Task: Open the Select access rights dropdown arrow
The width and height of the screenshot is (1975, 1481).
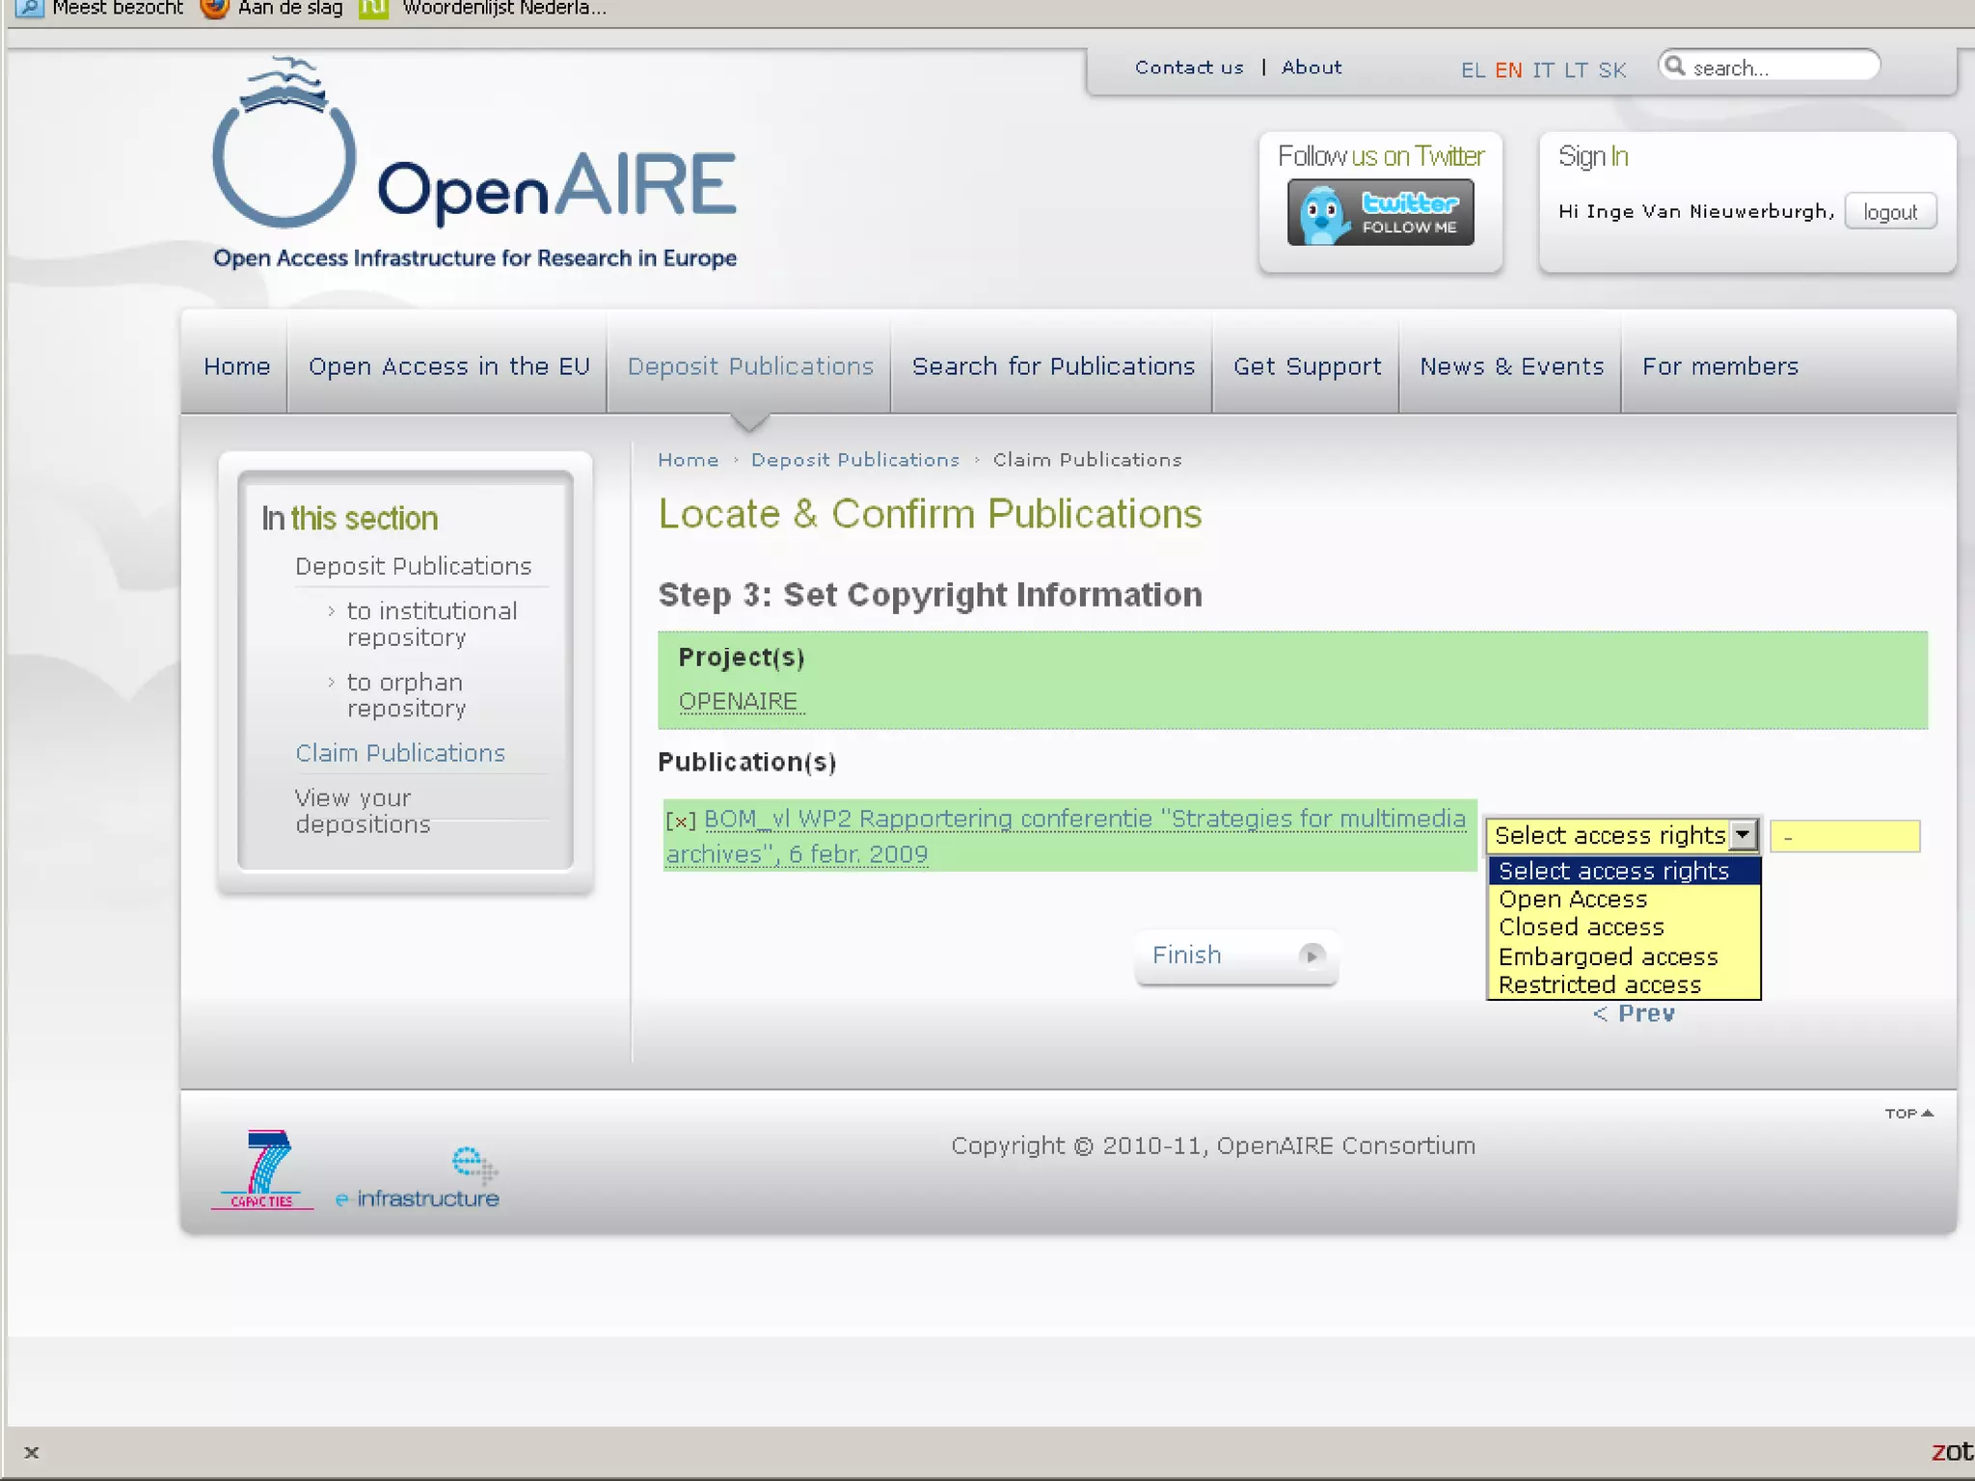Action: pyautogui.click(x=1743, y=835)
